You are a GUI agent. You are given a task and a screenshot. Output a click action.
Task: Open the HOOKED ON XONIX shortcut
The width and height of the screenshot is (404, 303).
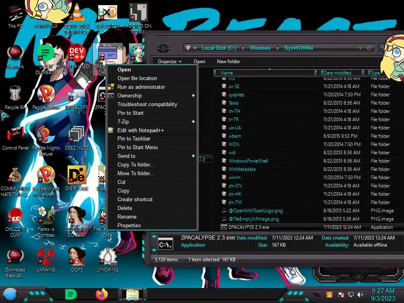[x=138, y=19]
